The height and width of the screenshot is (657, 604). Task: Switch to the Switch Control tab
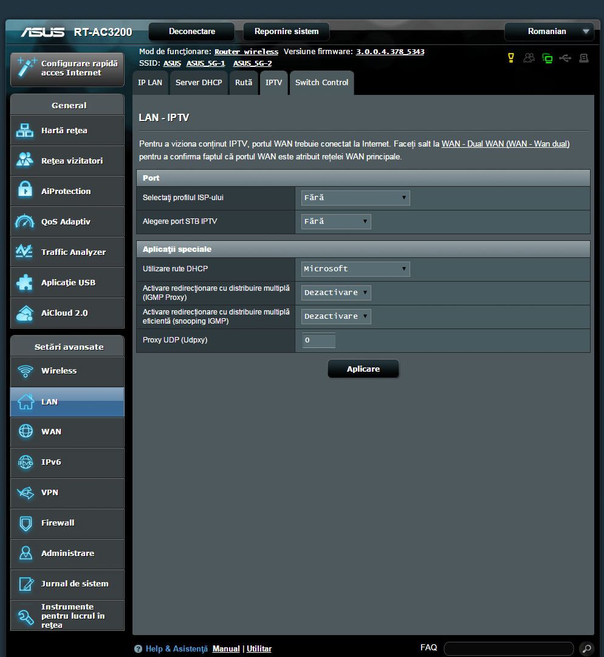[321, 83]
